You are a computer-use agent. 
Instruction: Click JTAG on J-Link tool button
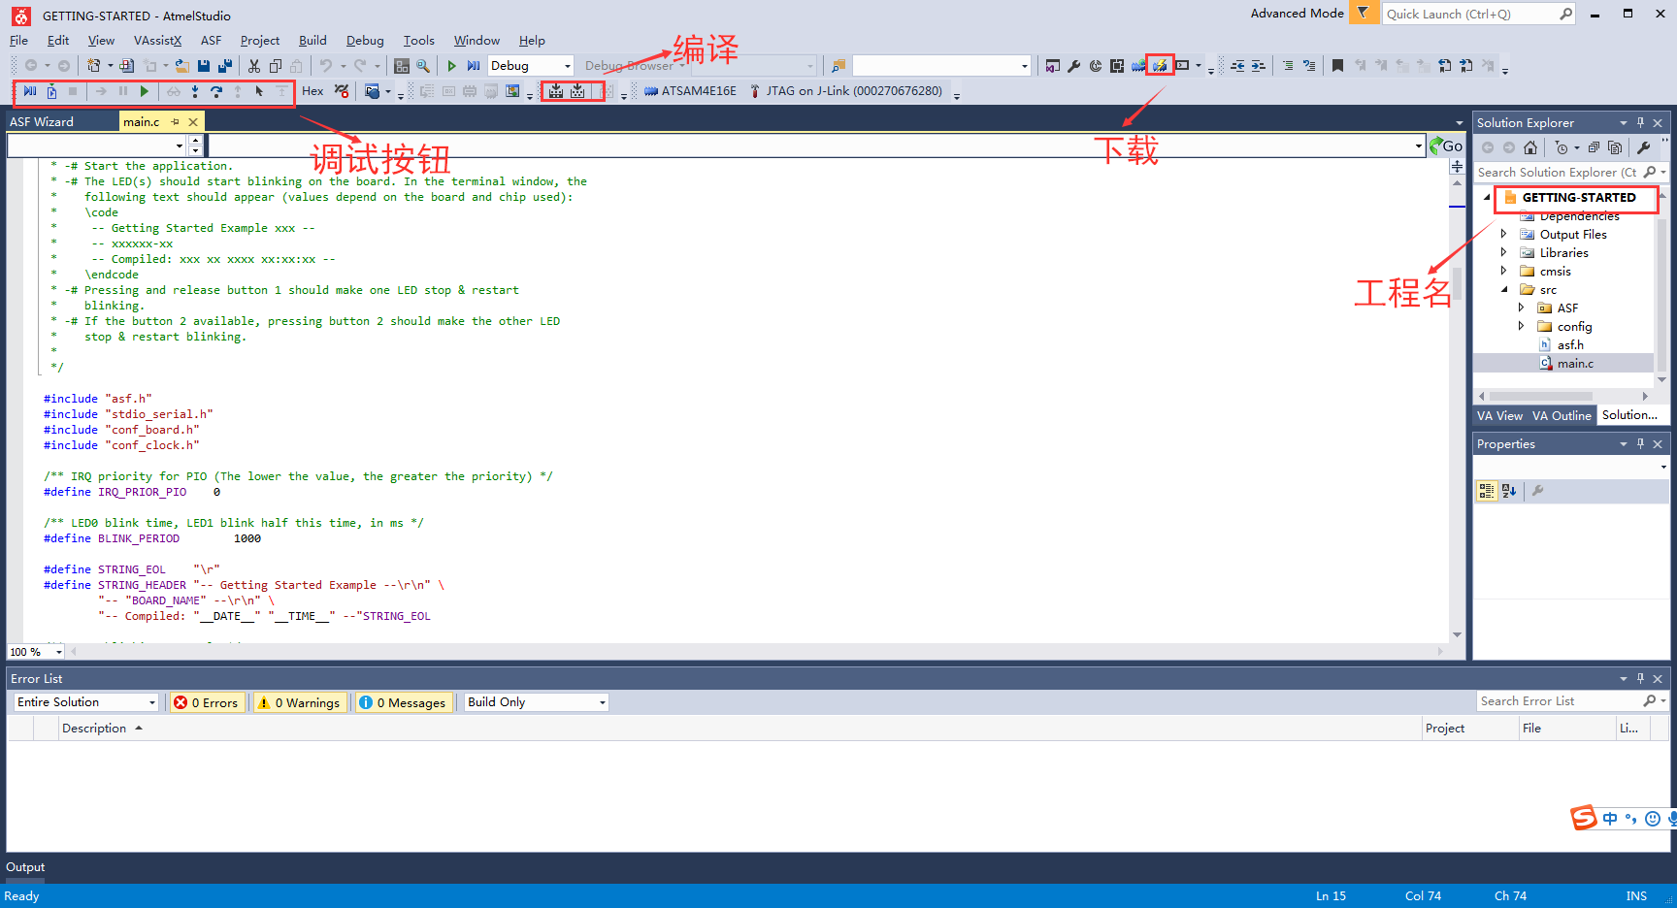[845, 91]
